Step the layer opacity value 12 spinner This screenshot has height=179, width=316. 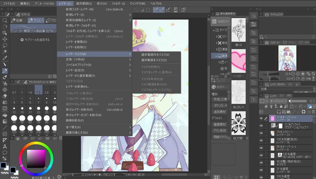coord(314,101)
